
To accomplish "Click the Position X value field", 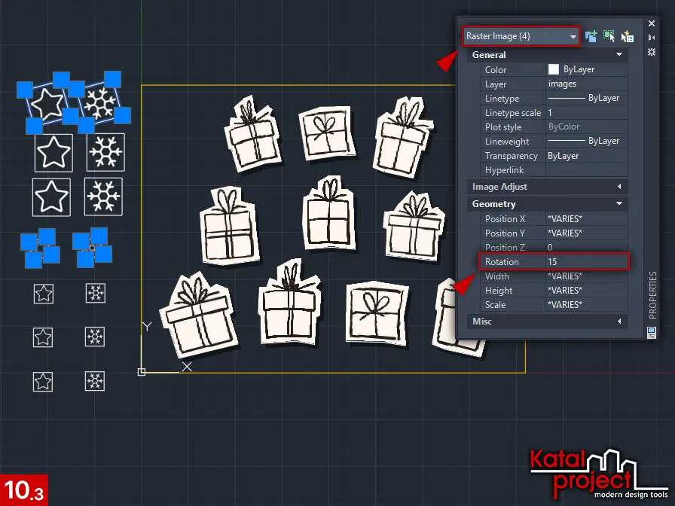I will [x=586, y=219].
